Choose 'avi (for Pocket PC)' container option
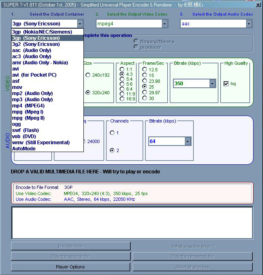 pyautogui.click(x=34, y=75)
